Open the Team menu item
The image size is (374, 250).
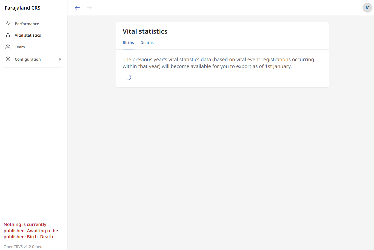[19, 47]
